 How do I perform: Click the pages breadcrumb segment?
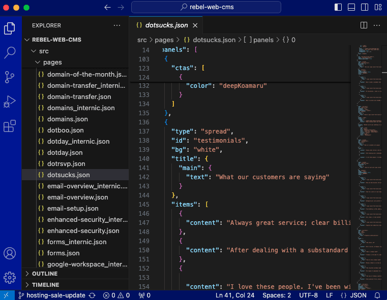click(164, 40)
